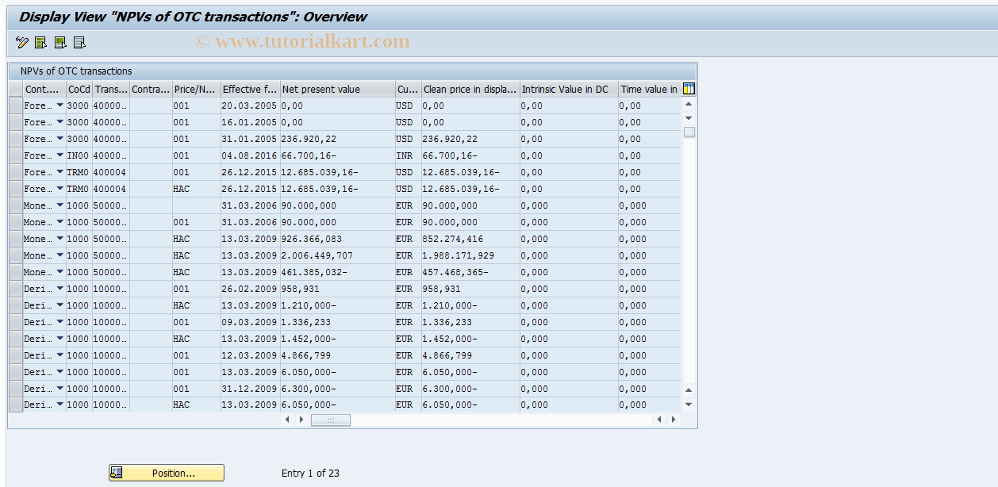Mark the TRM0 row with price type HAC

click(x=16, y=189)
